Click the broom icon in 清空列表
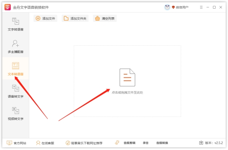Image resolution: width=228 pixels, height=150 pixels. point(97,18)
